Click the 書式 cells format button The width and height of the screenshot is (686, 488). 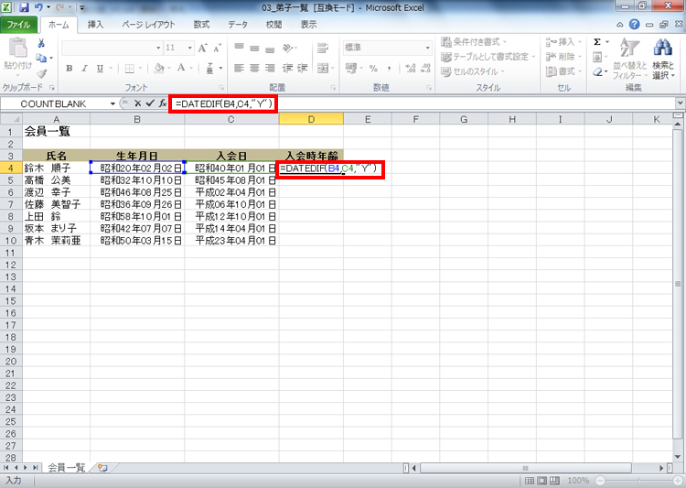[x=563, y=71]
